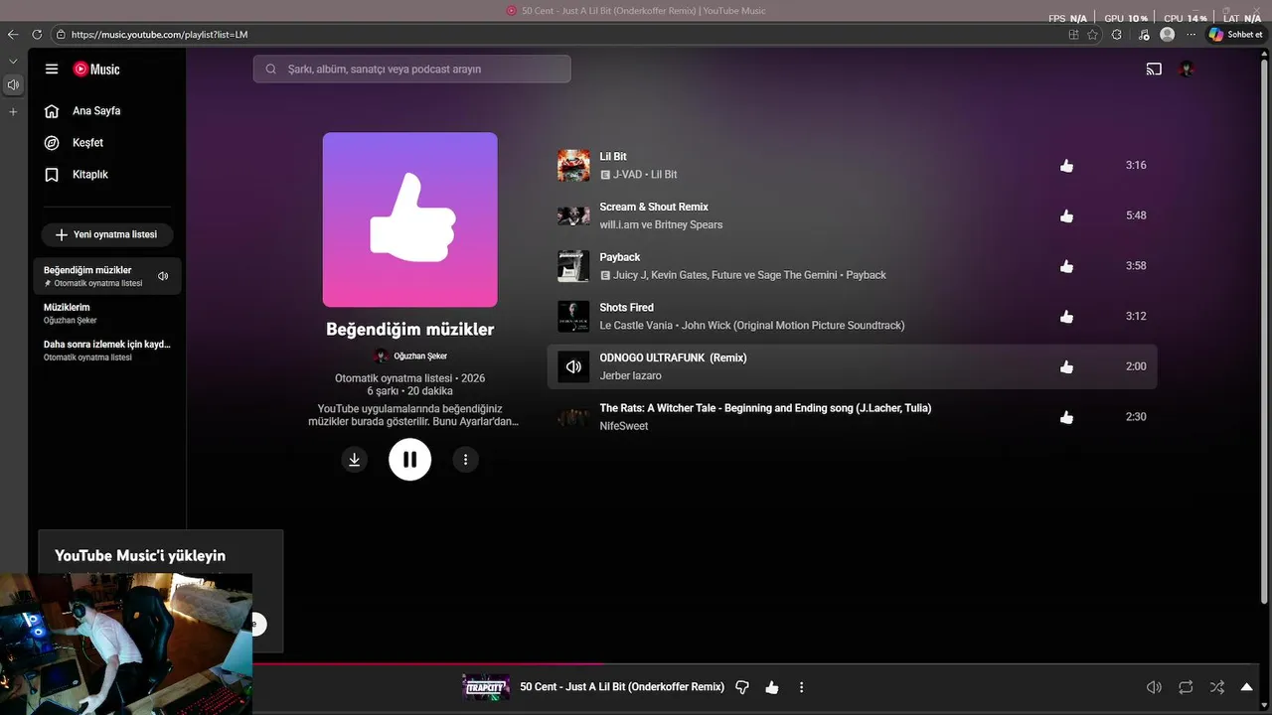Screen dimensions: 1272x715
Task: Click the Lil Bit album thumbnail
Action: click(x=573, y=165)
